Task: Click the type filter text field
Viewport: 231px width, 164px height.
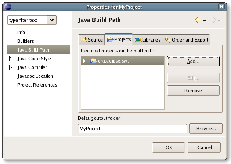Action: (x=27, y=20)
